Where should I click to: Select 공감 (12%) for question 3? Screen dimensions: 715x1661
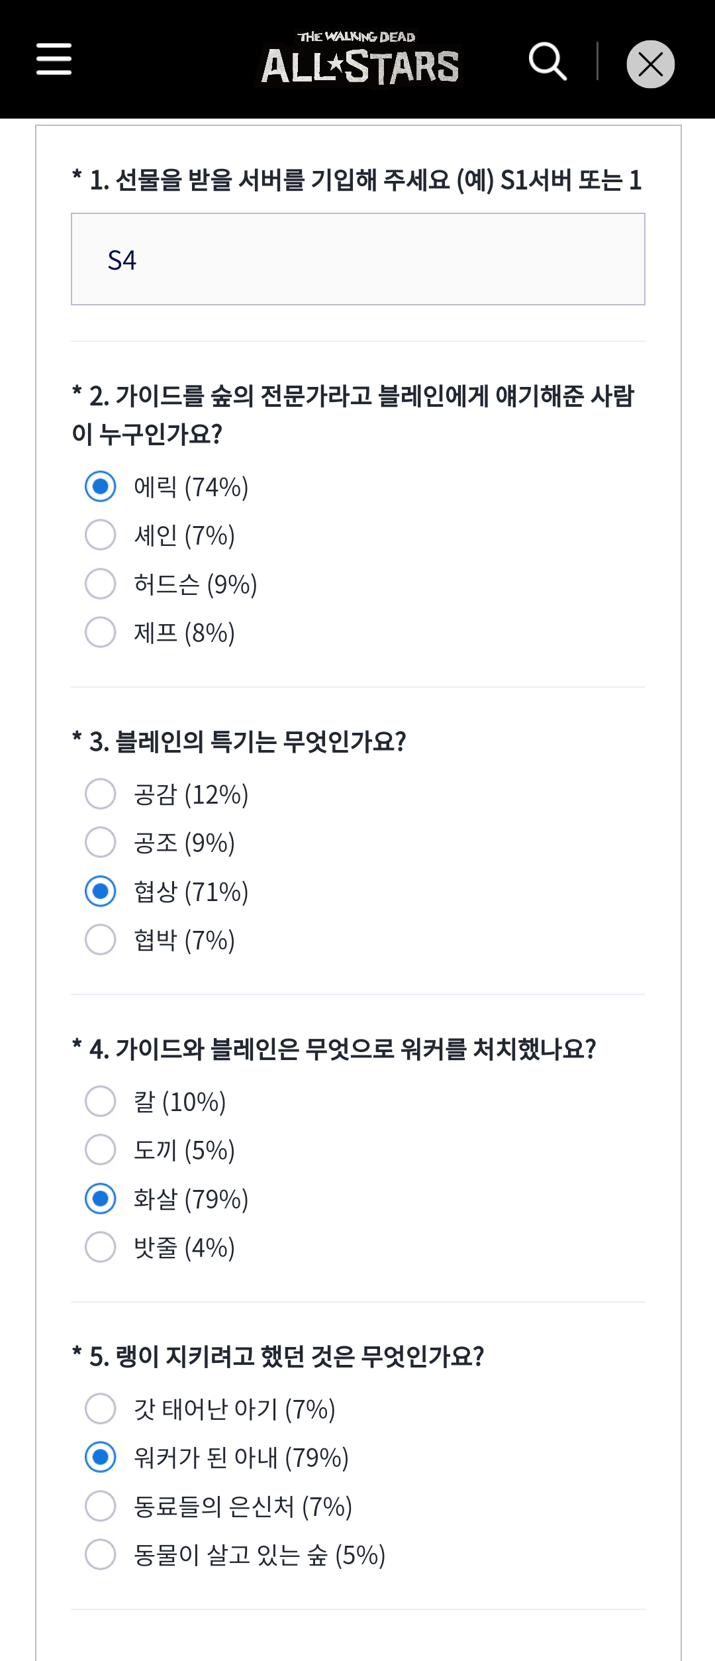coord(101,794)
